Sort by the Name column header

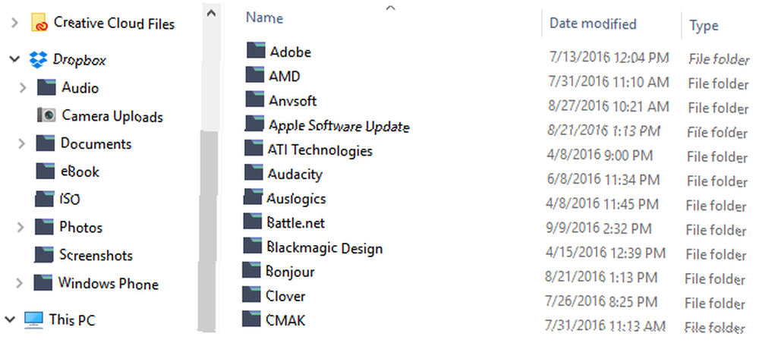click(264, 18)
